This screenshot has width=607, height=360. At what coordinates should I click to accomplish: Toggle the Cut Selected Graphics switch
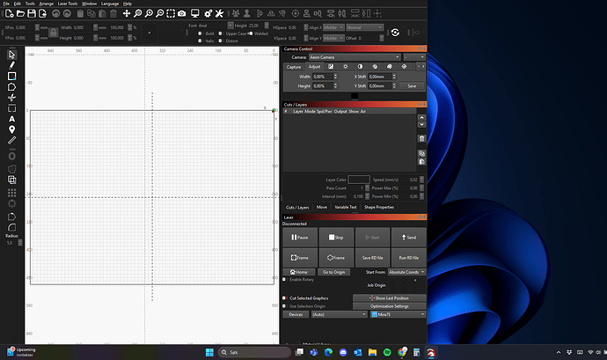click(284, 298)
